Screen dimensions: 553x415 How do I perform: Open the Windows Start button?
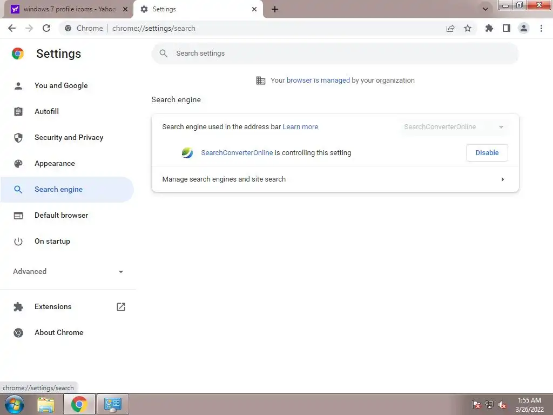(x=15, y=404)
